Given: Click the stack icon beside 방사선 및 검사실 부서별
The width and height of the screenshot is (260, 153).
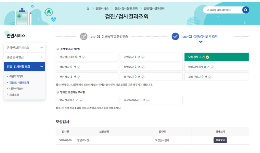Looking at the screenshot, I should 58,92.
